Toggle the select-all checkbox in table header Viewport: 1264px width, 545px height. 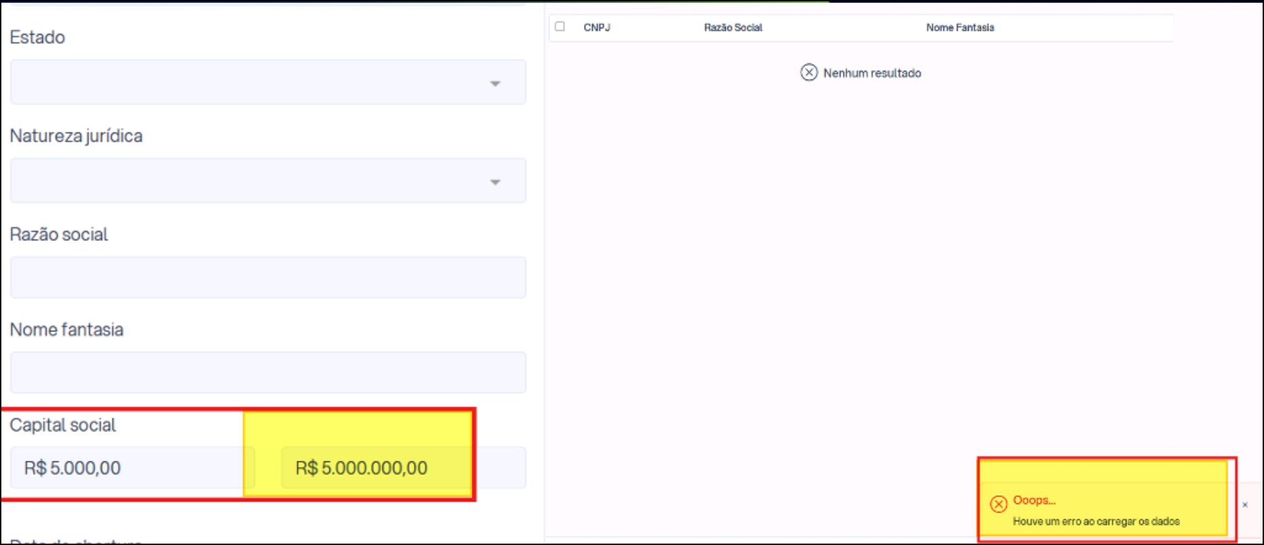[560, 27]
